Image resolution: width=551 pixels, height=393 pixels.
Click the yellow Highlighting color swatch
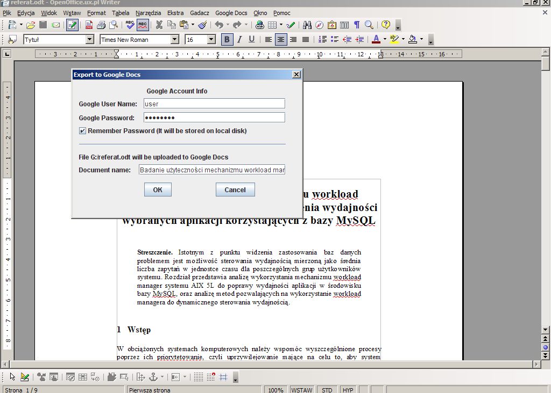click(x=394, y=40)
